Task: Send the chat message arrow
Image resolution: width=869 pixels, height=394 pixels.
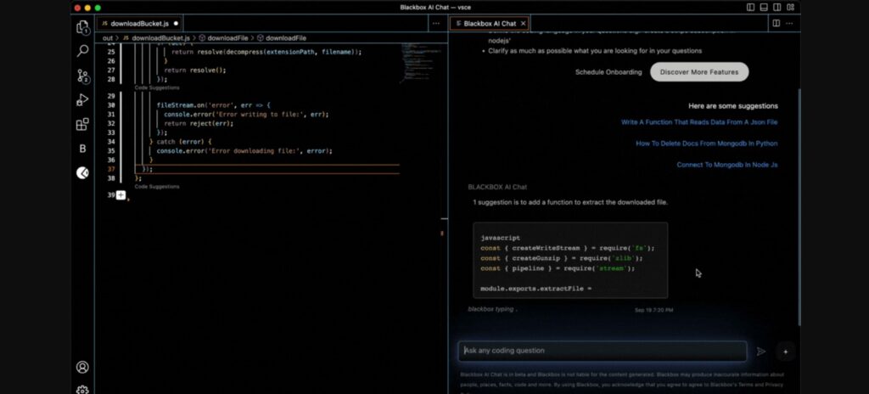Action: tap(761, 352)
